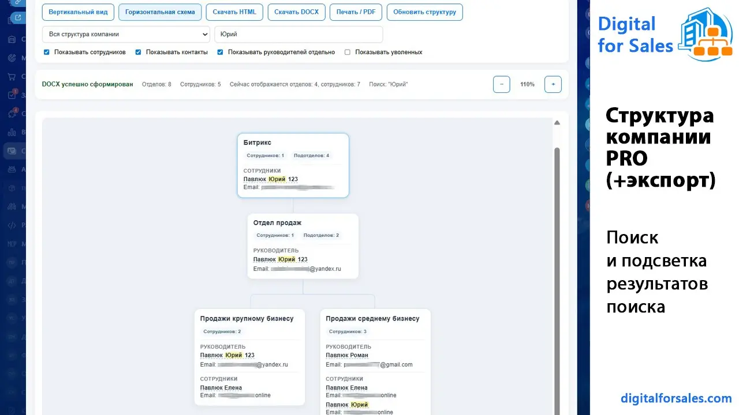Click the search field containing Юрий
This screenshot has width=739, height=415.
tap(298, 34)
